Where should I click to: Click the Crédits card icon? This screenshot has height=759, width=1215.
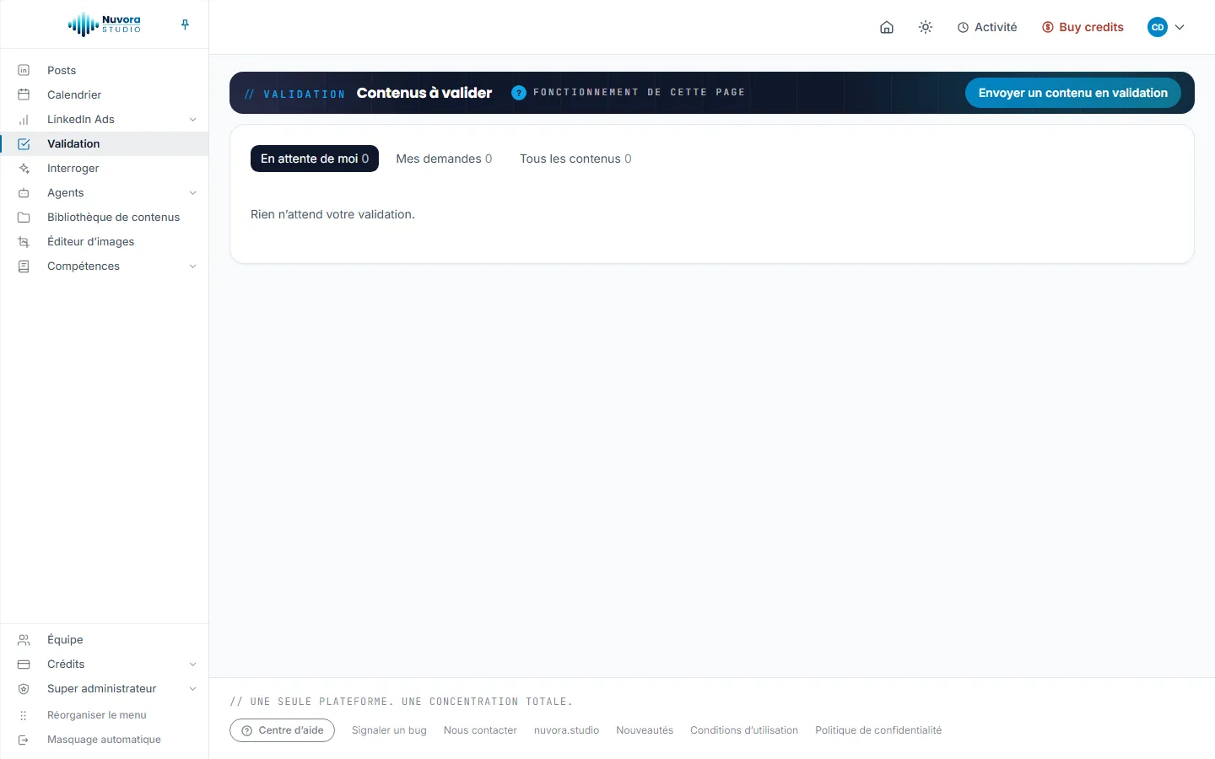[24, 664]
